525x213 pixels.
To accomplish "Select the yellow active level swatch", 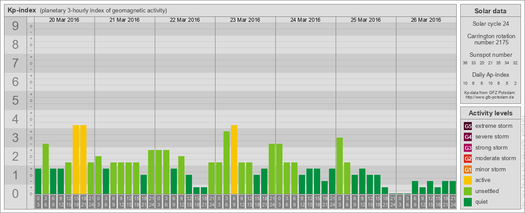I will (x=468, y=180).
